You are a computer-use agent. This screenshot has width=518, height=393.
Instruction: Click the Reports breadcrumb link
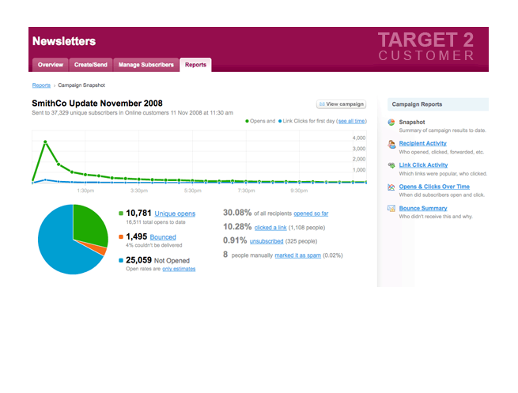(41, 85)
